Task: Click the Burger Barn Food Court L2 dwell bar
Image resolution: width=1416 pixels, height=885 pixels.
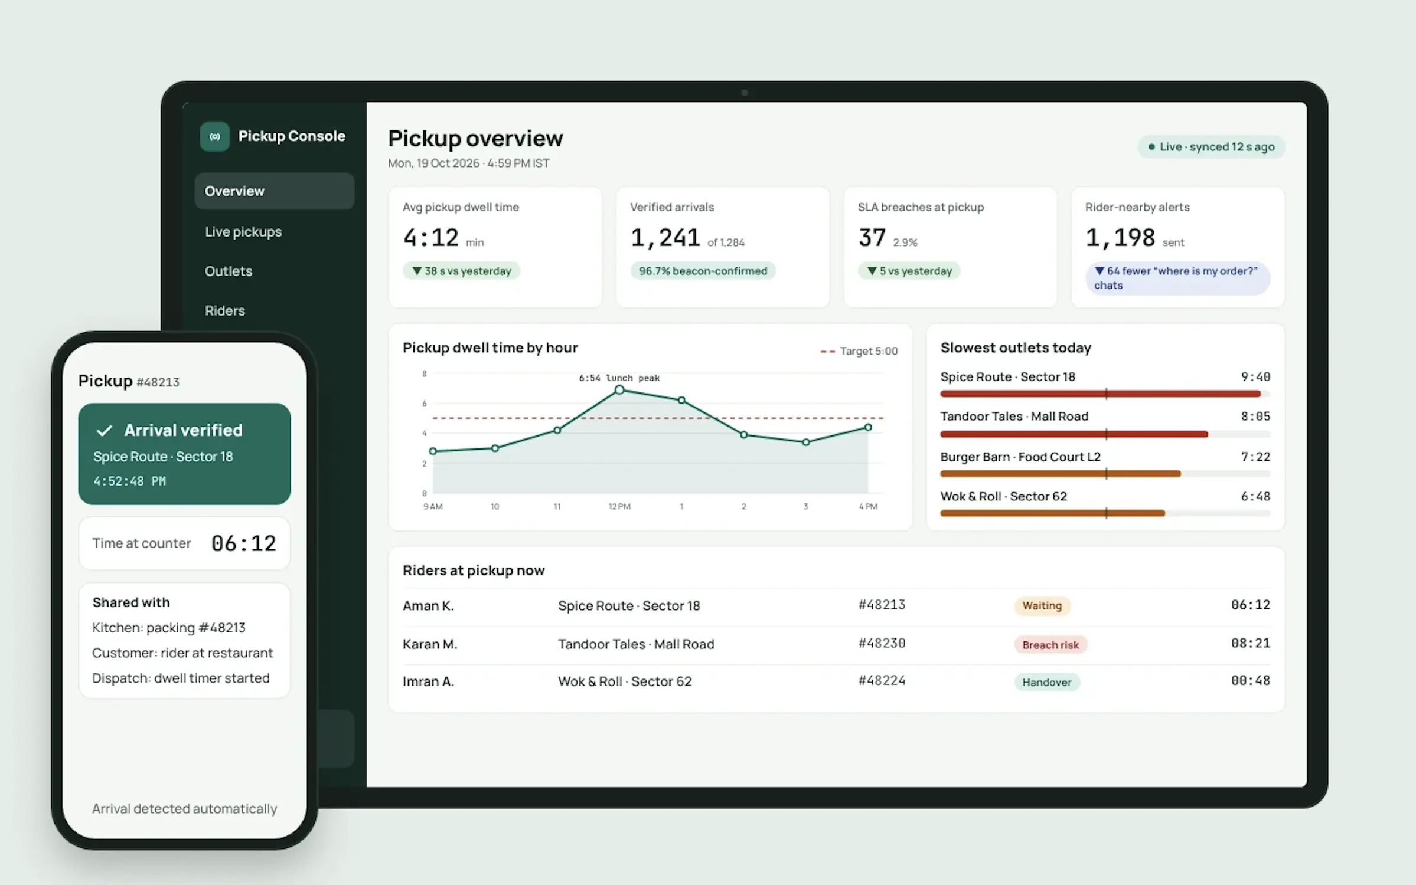Action: 1105,474
